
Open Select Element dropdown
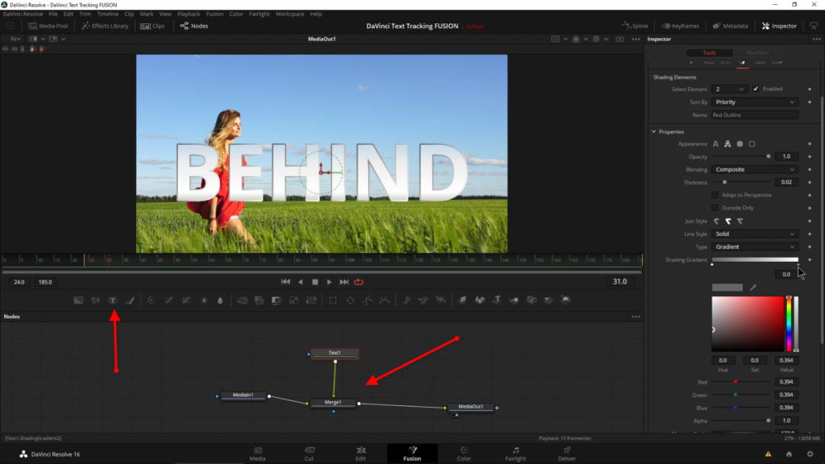click(729, 89)
